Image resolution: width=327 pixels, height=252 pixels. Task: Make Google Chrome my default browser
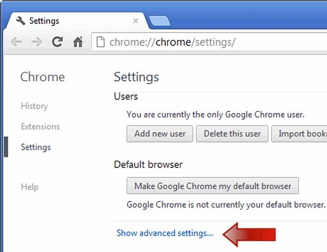coord(213,186)
